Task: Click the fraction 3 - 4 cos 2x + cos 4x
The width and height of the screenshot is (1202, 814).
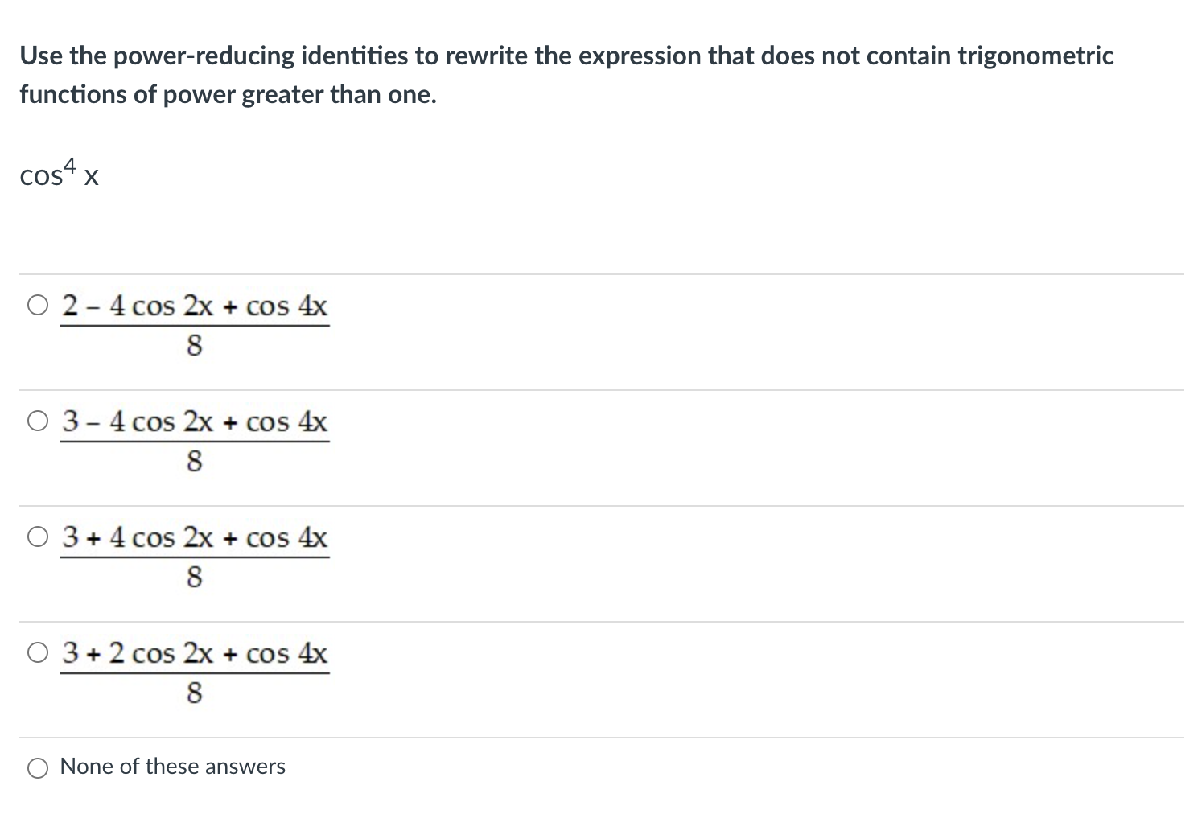Action: [x=194, y=421]
